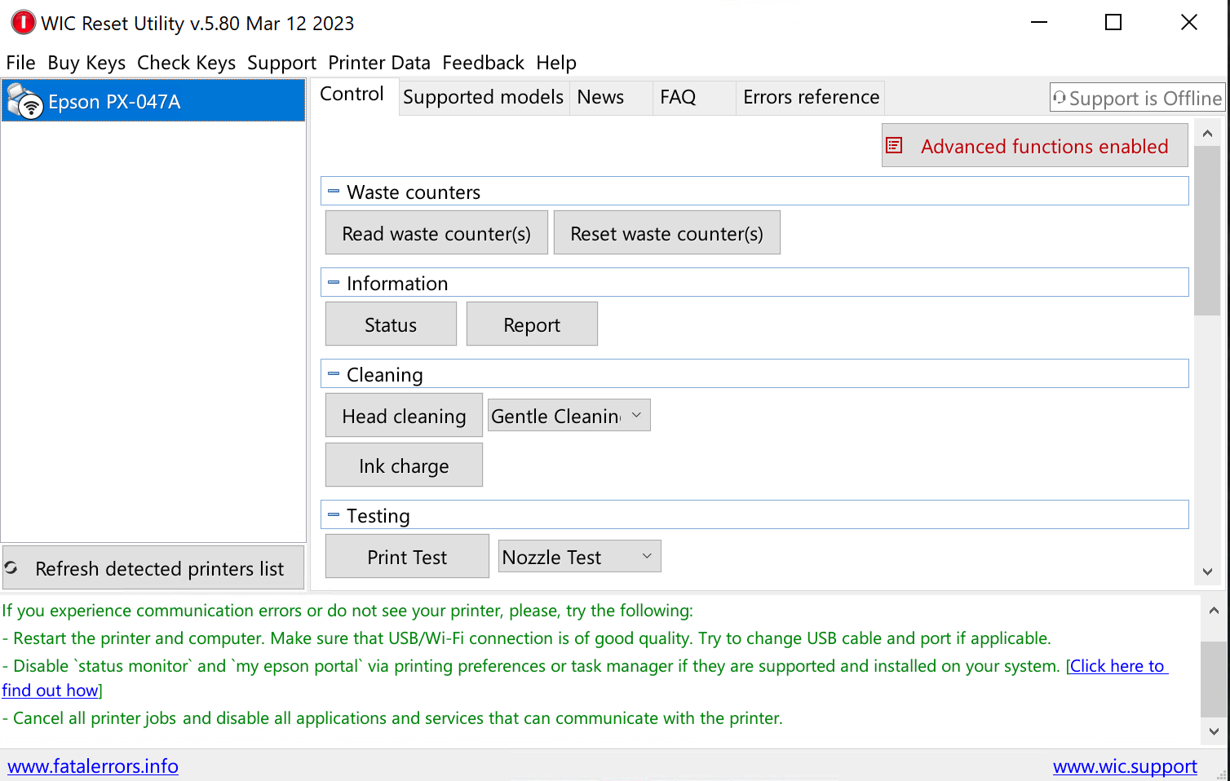Click the Advanced functions list icon
The height and width of the screenshot is (781, 1230).
click(894, 146)
